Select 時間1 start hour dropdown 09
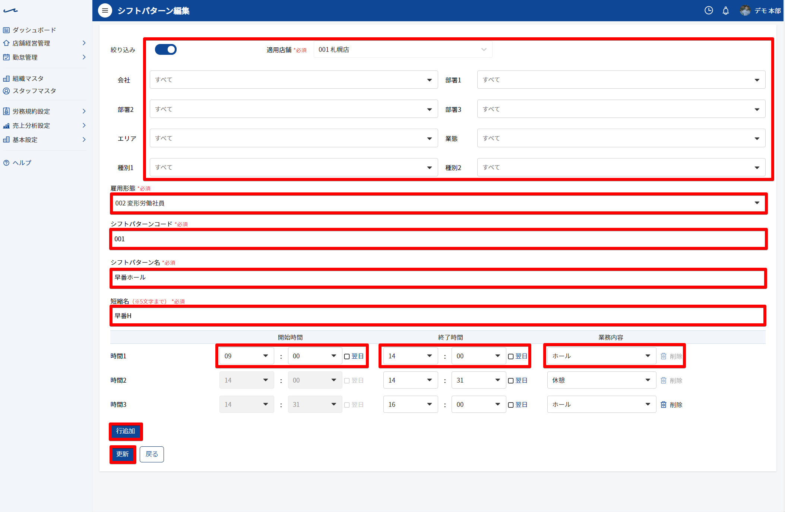This screenshot has height=512, width=785. [x=247, y=356]
